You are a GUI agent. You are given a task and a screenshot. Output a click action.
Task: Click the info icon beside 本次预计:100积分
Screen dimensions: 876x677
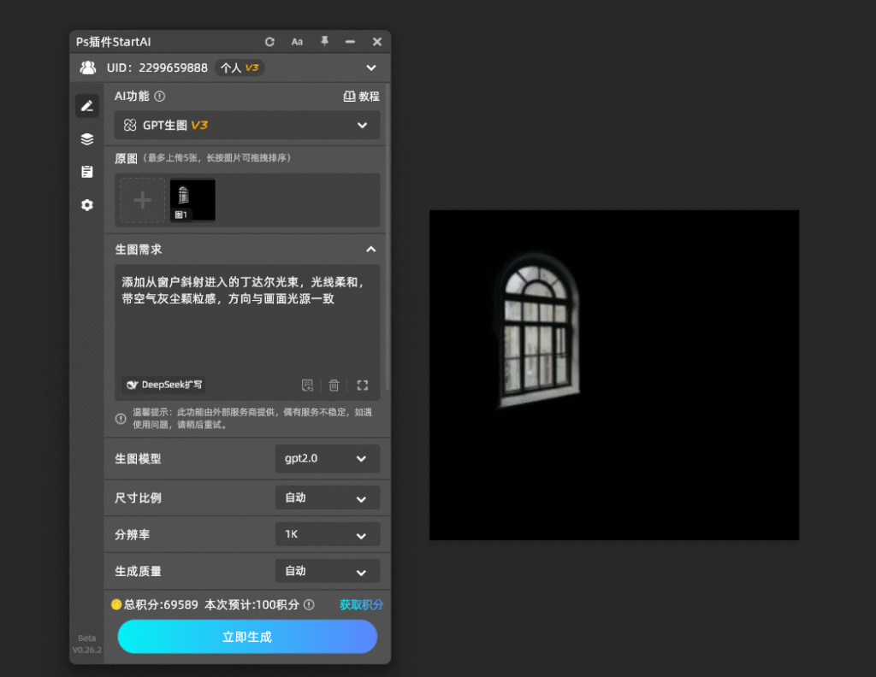(309, 604)
